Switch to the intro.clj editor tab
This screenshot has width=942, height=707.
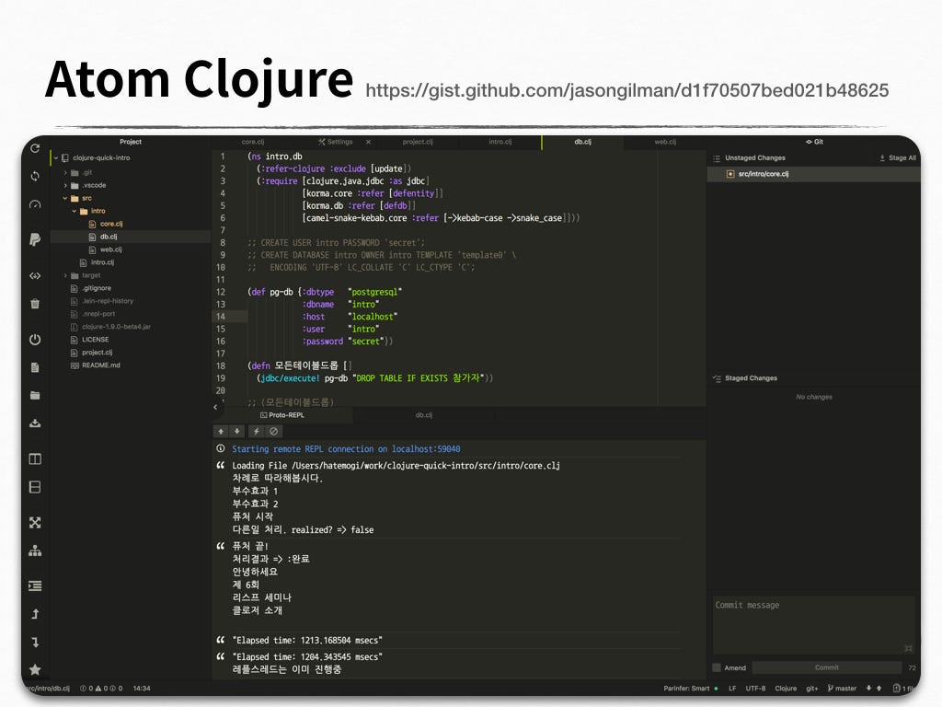500,142
